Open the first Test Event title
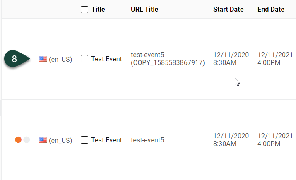296x180 pixels. [106, 59]
